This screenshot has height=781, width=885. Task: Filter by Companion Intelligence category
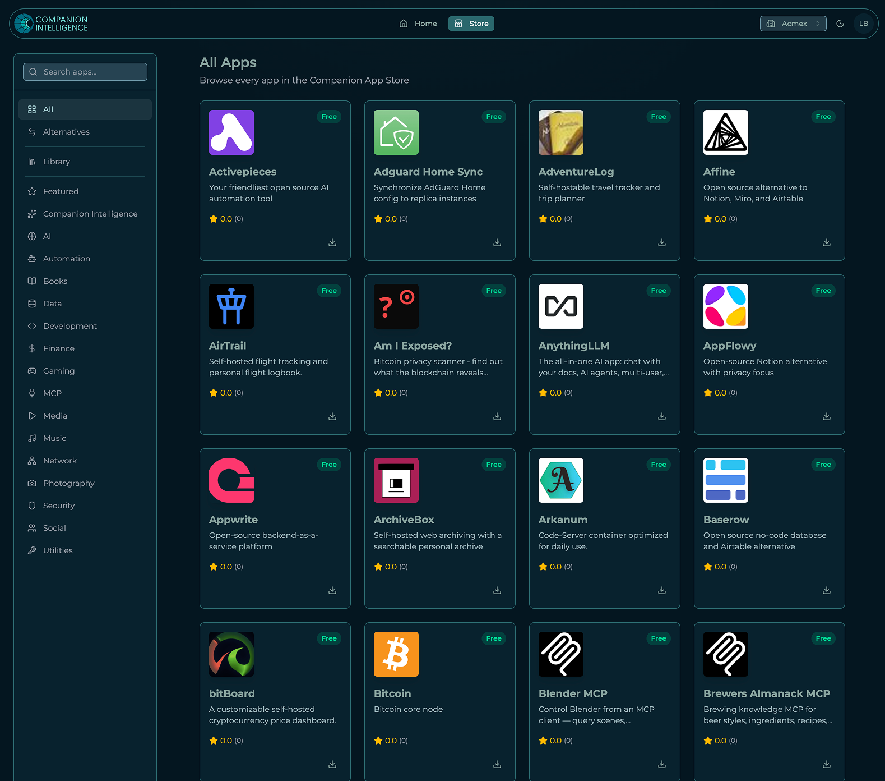point(85,214)
